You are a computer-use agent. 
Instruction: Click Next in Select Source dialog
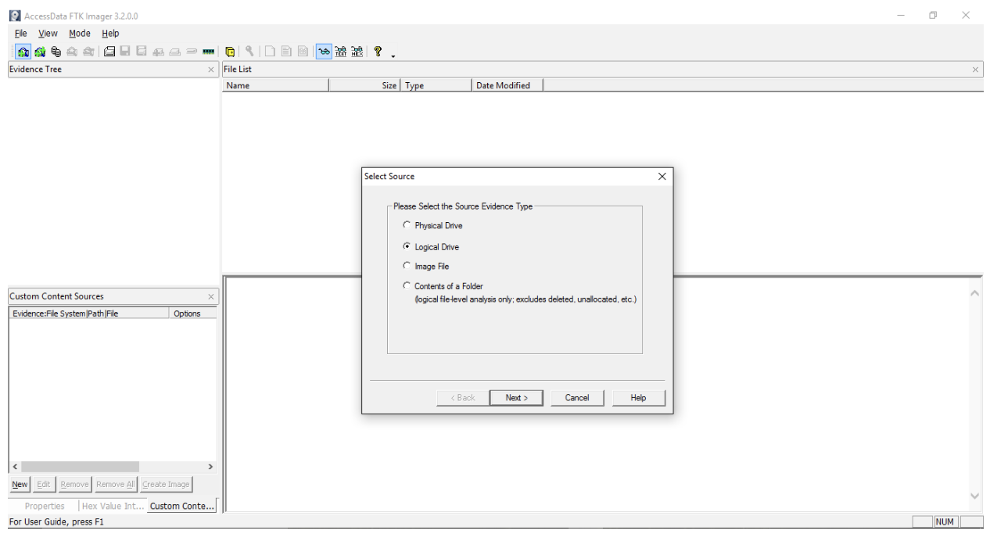tap(517, 398)
